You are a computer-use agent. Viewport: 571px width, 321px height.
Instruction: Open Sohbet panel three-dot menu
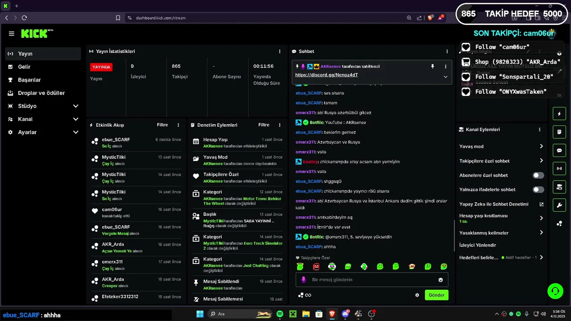447,51
